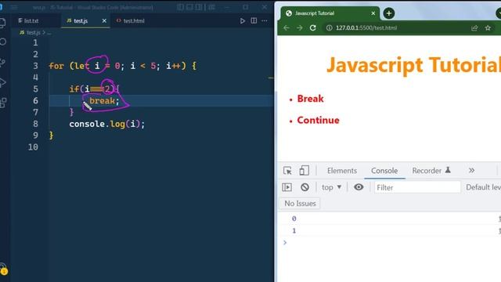The width and height of the screenshot is (501, 282).
Task: Open the Recorder DevTools tab
Action: coord(431,171)
